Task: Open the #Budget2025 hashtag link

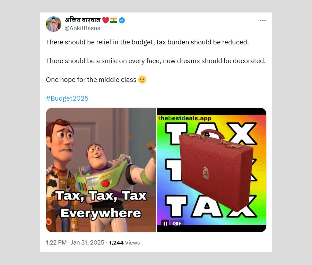Action: (67, 99)
